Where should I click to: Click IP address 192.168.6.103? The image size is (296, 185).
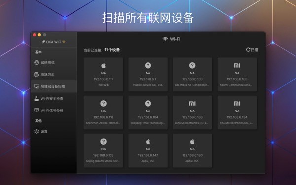(x=192, y=79)
